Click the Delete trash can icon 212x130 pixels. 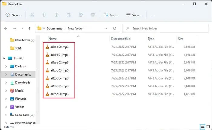click(x=93, y=15)
